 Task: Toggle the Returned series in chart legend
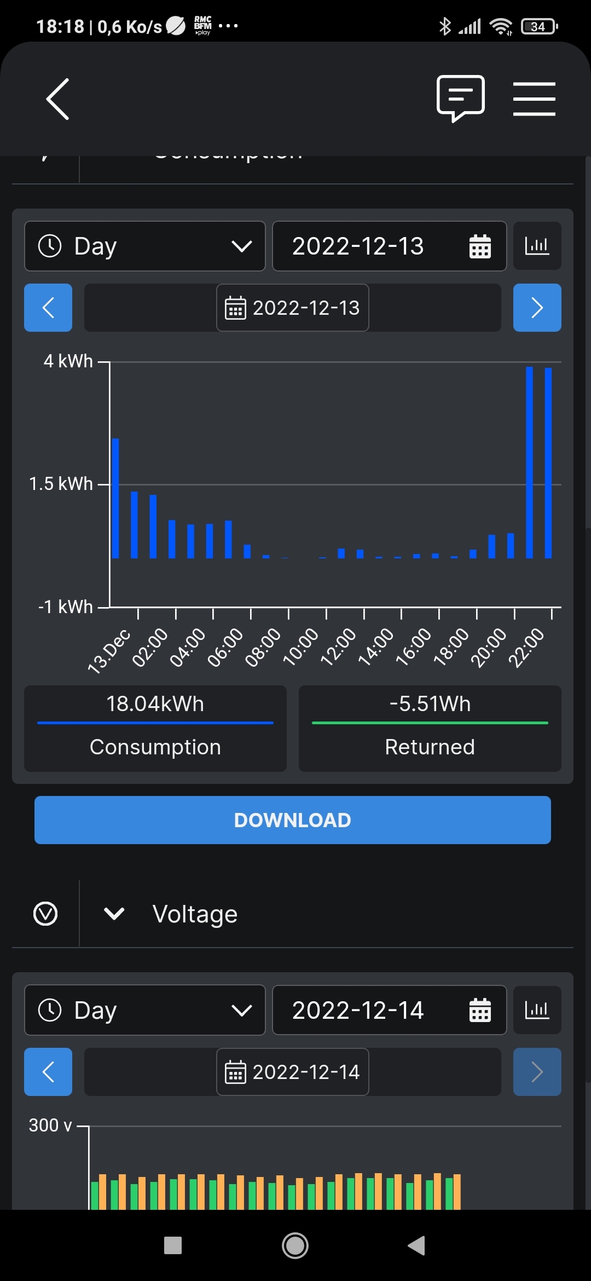[430, 729]
